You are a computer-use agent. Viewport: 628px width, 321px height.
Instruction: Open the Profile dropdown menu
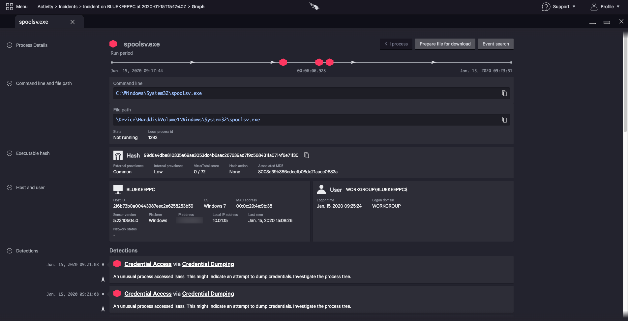click(x=605, y=7)
